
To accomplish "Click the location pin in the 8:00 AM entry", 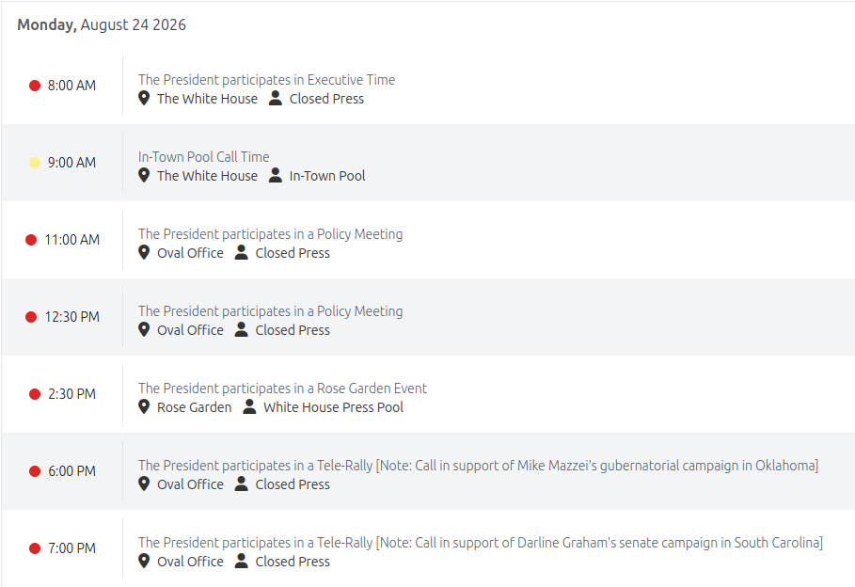I will pyautogui.click(x=144, y=98).
